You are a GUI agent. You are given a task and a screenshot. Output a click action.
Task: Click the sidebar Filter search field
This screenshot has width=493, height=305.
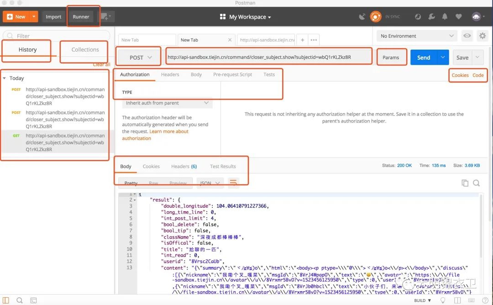(57, 36)
